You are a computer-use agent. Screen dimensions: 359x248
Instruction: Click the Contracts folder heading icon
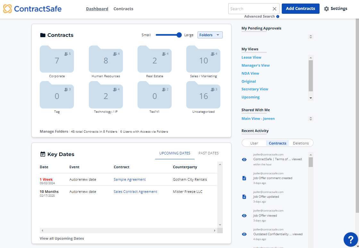coord(43,35)
